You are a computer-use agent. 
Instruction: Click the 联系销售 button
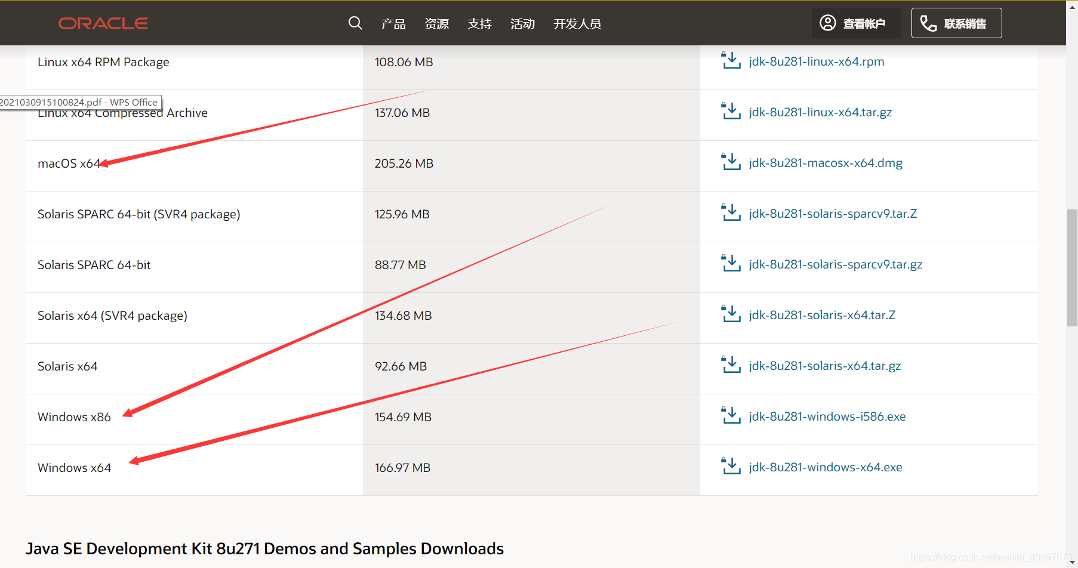[x=956, y=23]
